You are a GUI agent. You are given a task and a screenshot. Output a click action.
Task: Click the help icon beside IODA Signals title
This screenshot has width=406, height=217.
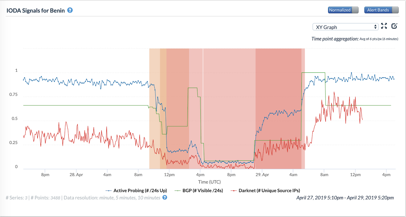(x=70, y=10)
